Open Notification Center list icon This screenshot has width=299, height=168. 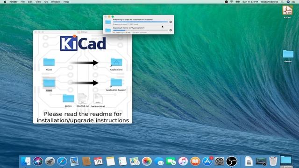click(294, 2)
